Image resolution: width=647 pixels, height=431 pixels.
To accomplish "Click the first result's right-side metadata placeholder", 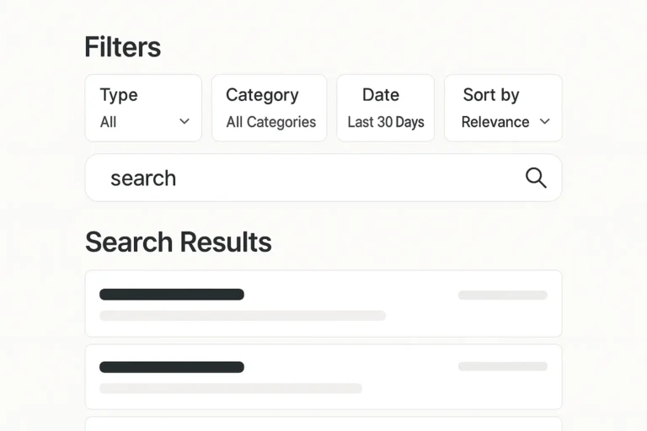I will click(x=503, y=295).
